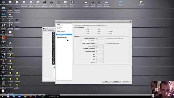Choose the AVBR encoding method
The width and height of the screenshot is (174, 98).
click(x=97, y=32)
